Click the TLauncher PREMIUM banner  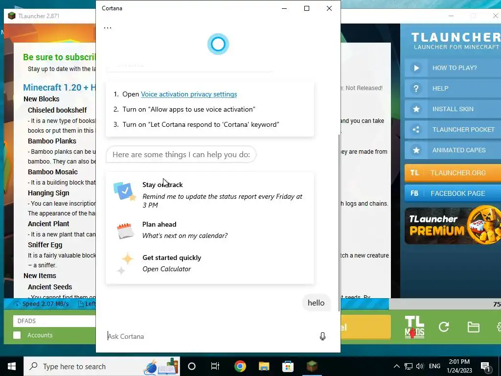click(x=453, y=226)
